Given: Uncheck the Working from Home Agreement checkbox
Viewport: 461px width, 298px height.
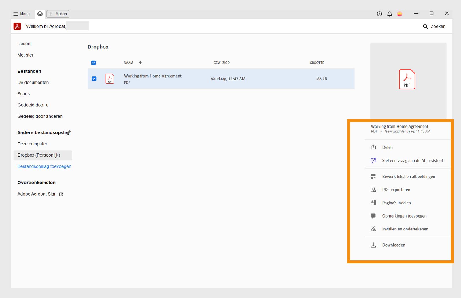Looking at the screenshot, I should 94,79.
